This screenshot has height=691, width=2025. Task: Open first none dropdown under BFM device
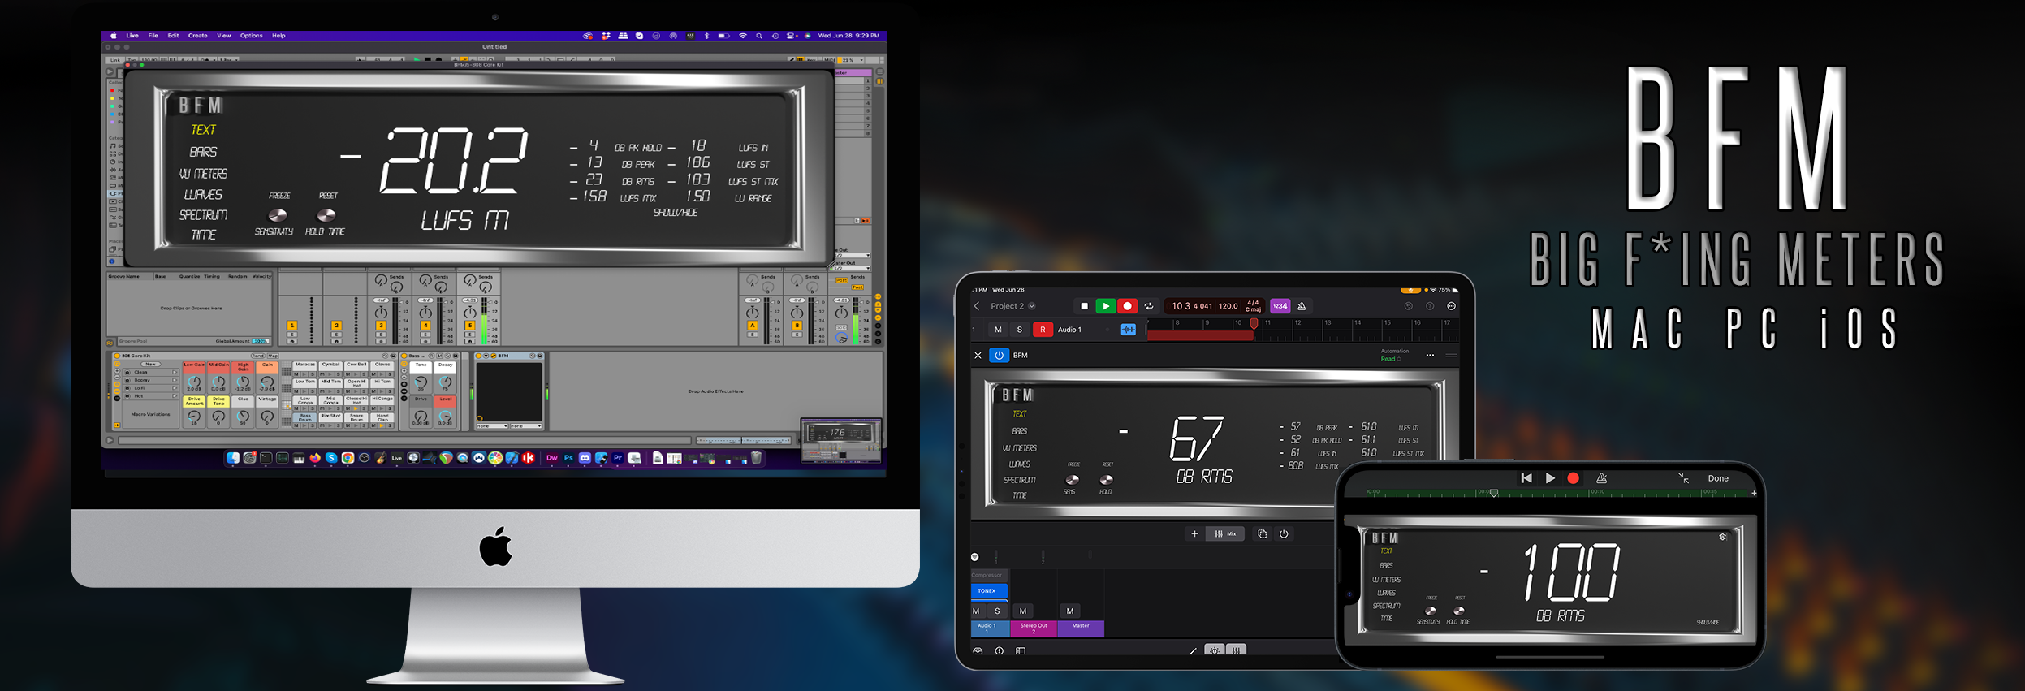tap(492, 426)
